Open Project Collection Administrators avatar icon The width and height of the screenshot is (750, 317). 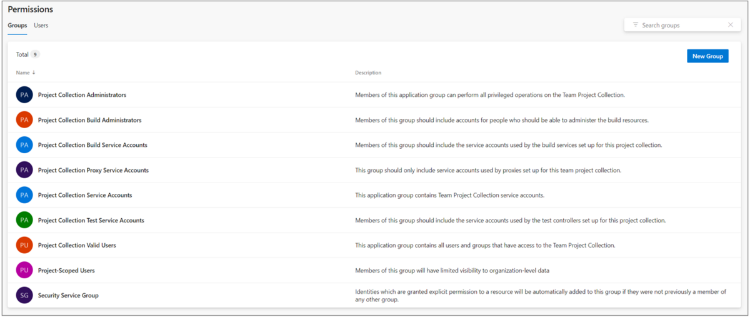point(24,95)
